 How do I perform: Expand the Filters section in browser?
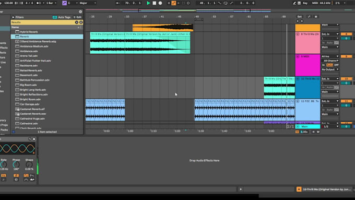pyautogui.click(x=13, y=17)
